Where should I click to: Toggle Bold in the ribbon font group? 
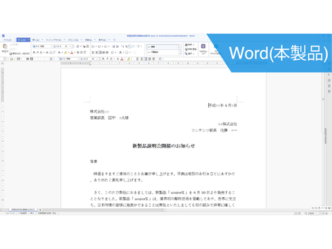[x=34, y=53]
